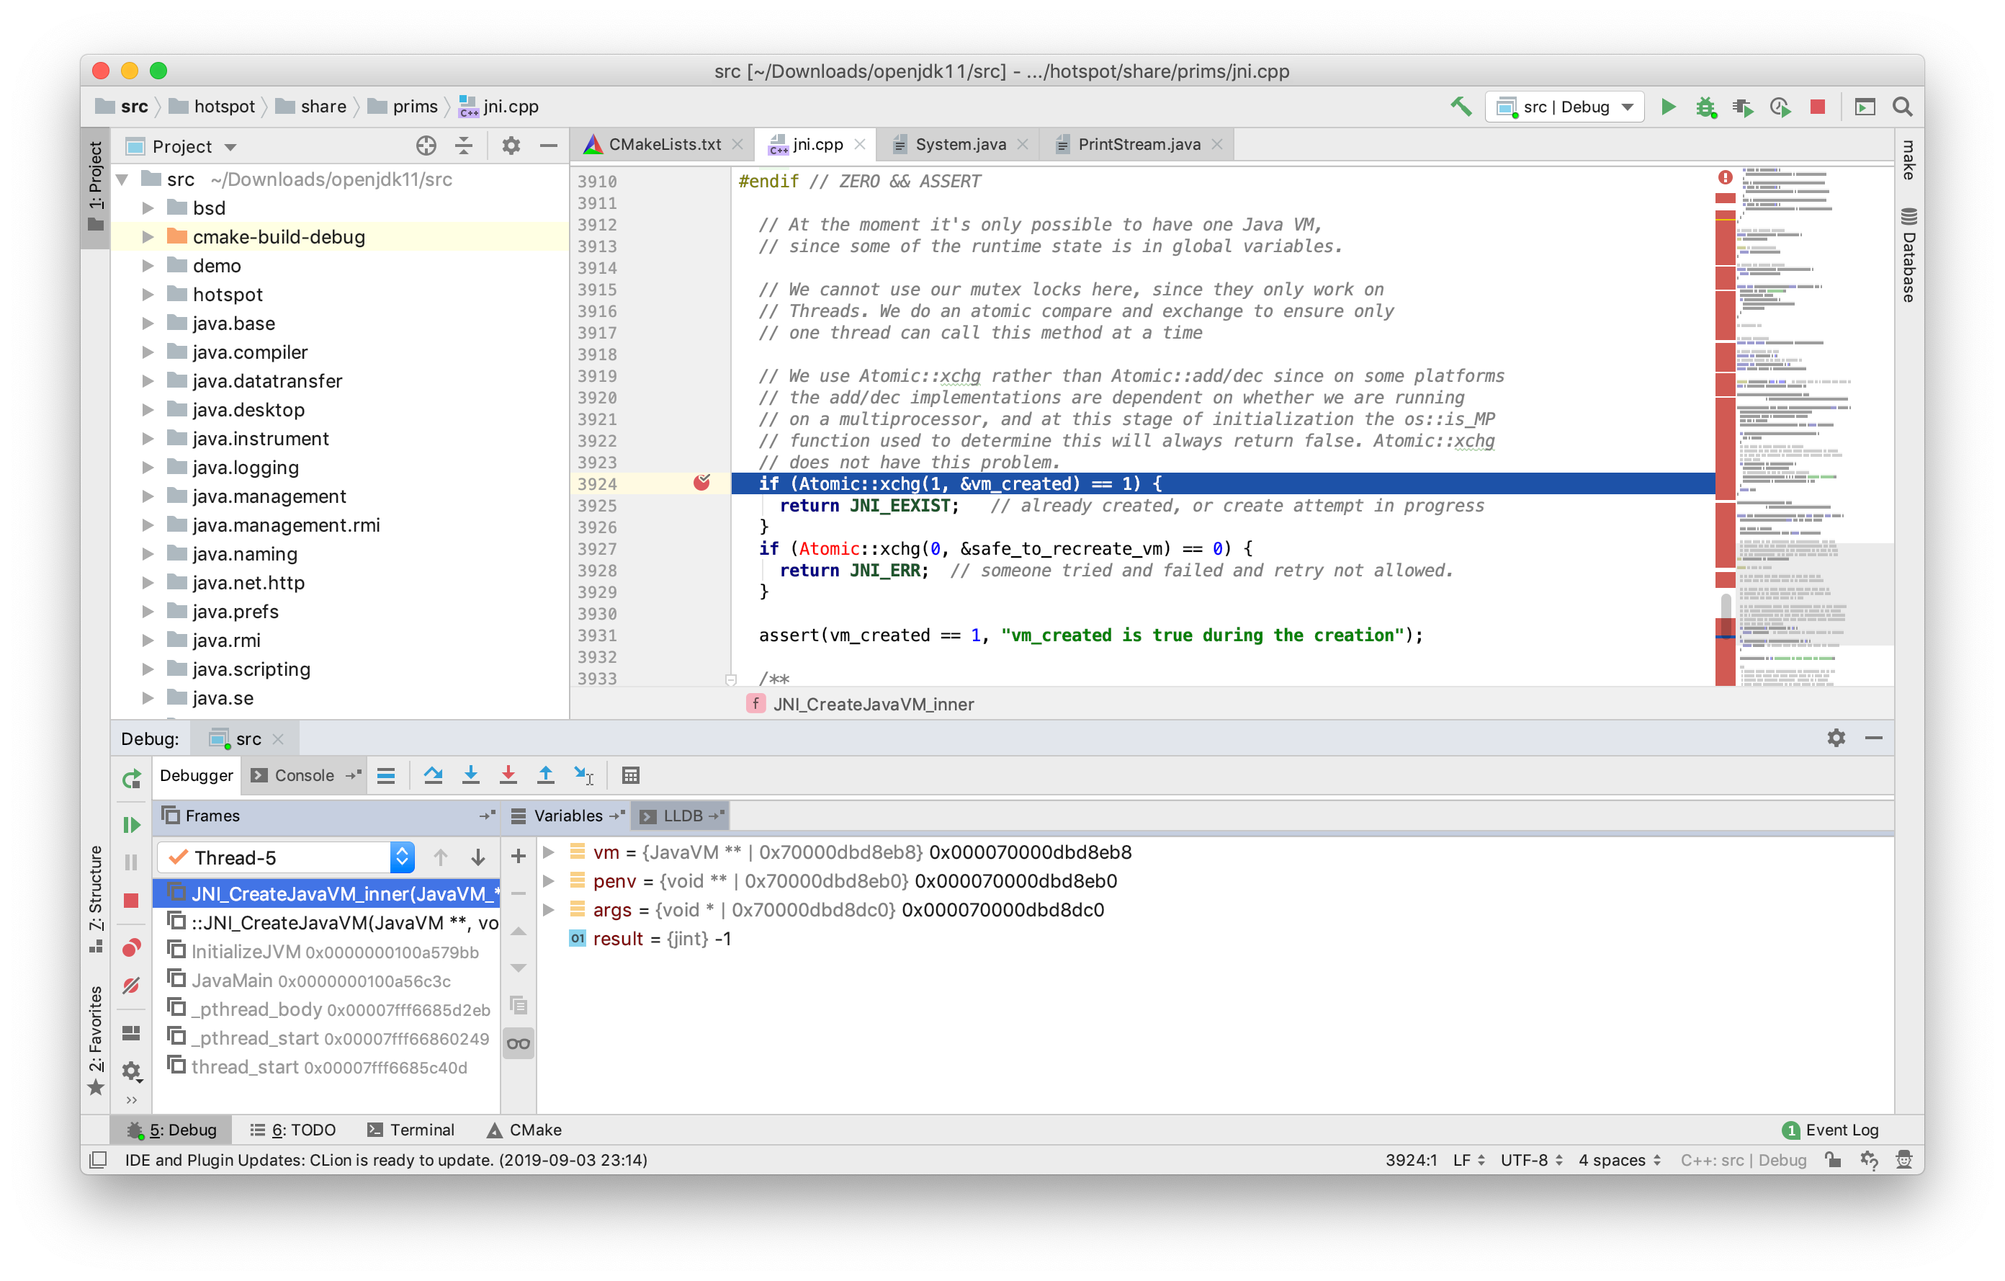Start a new Debug session with the bug icon
The width and height of the screenshot is (2005, 1281).
pyautogui.click(x=1706, y=106)
